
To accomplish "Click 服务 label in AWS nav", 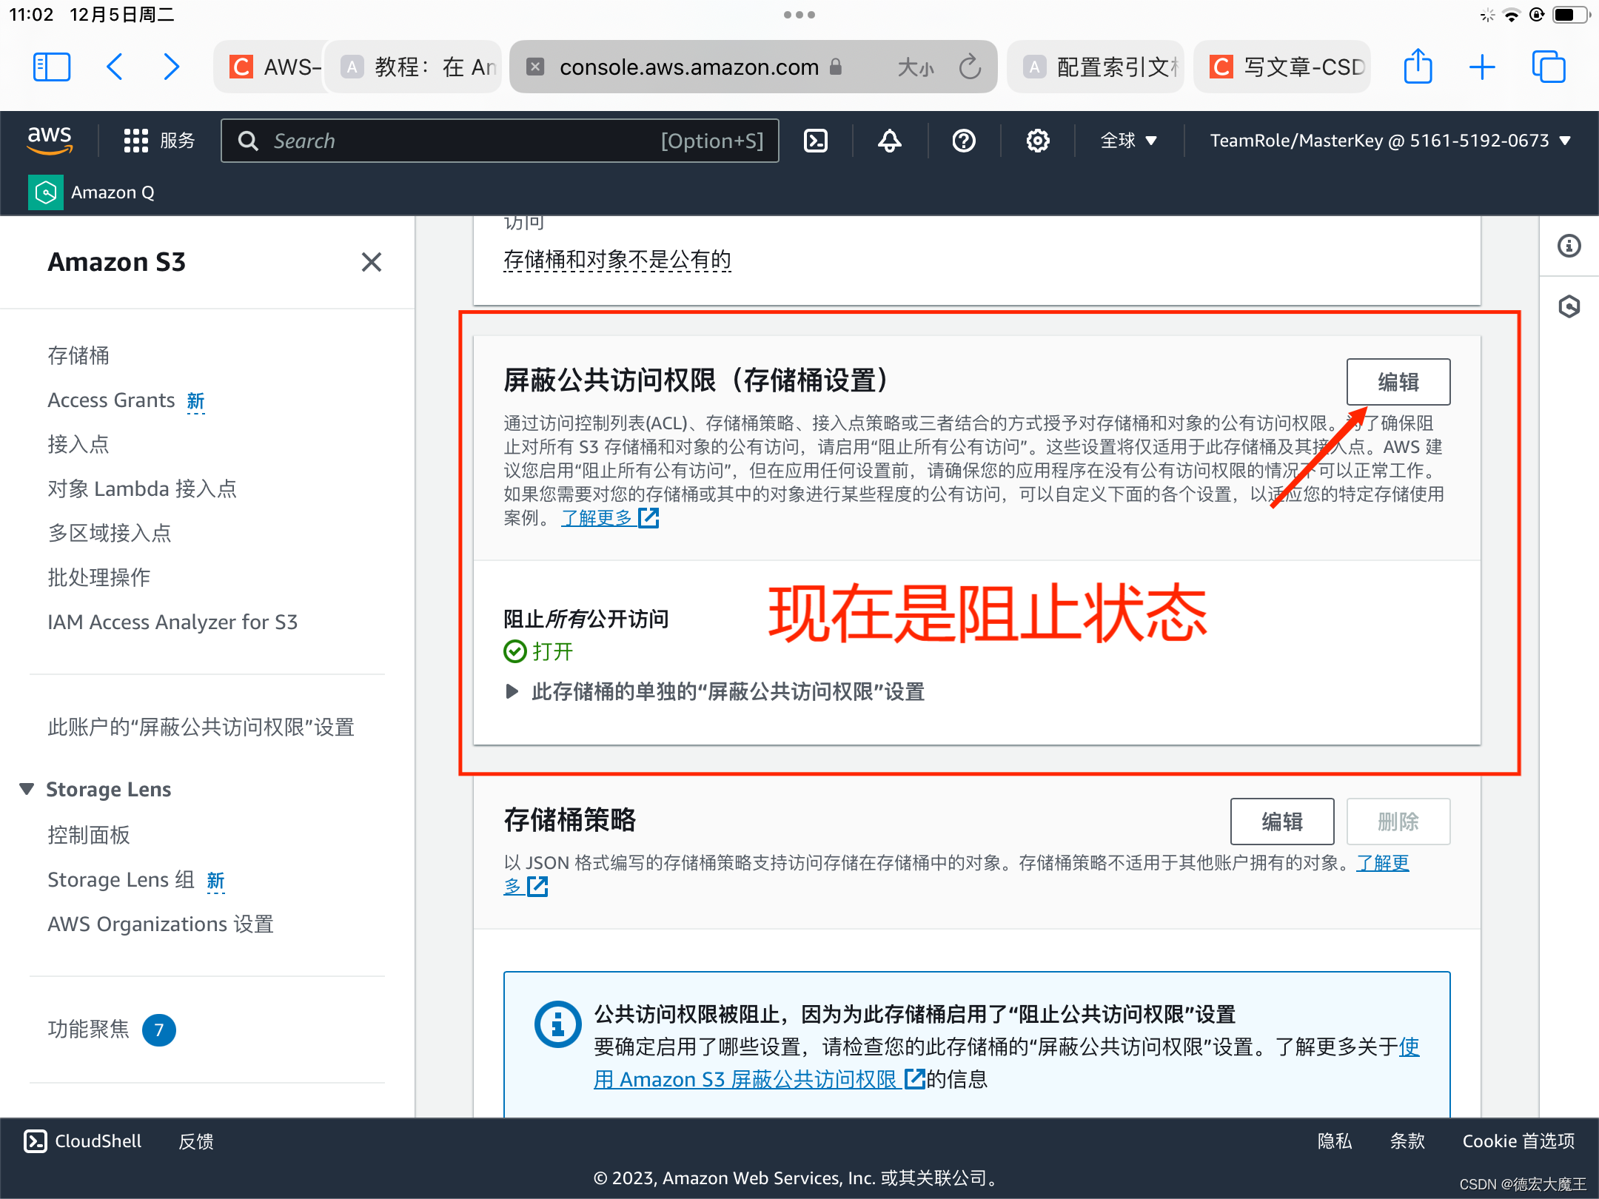I will (x=178, y=141).
